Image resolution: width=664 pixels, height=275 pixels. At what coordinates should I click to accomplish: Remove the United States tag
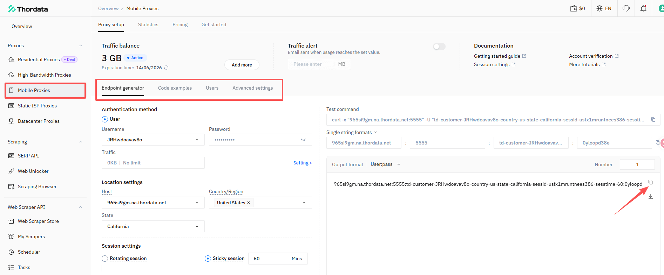point(249,203)
